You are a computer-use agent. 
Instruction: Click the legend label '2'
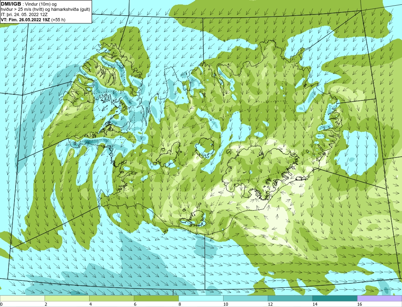tap(46, 304)
